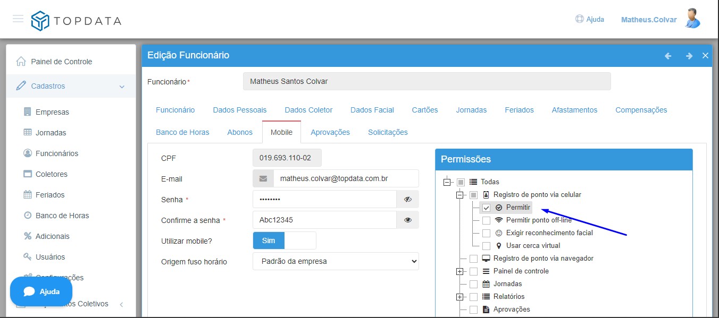Hide the confirm password eye icon
This screenshot has height=318, width=719.
coord(408,220)
